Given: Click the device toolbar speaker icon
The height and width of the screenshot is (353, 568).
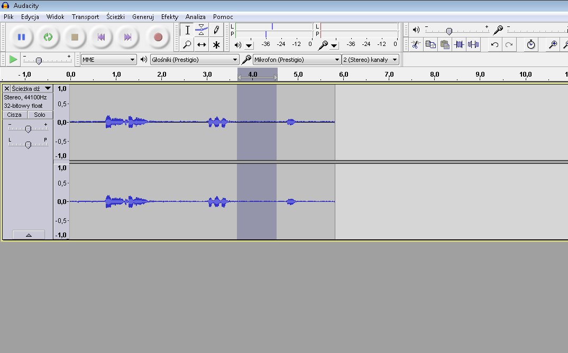Looking at the screenshot, I should point(144,59).
